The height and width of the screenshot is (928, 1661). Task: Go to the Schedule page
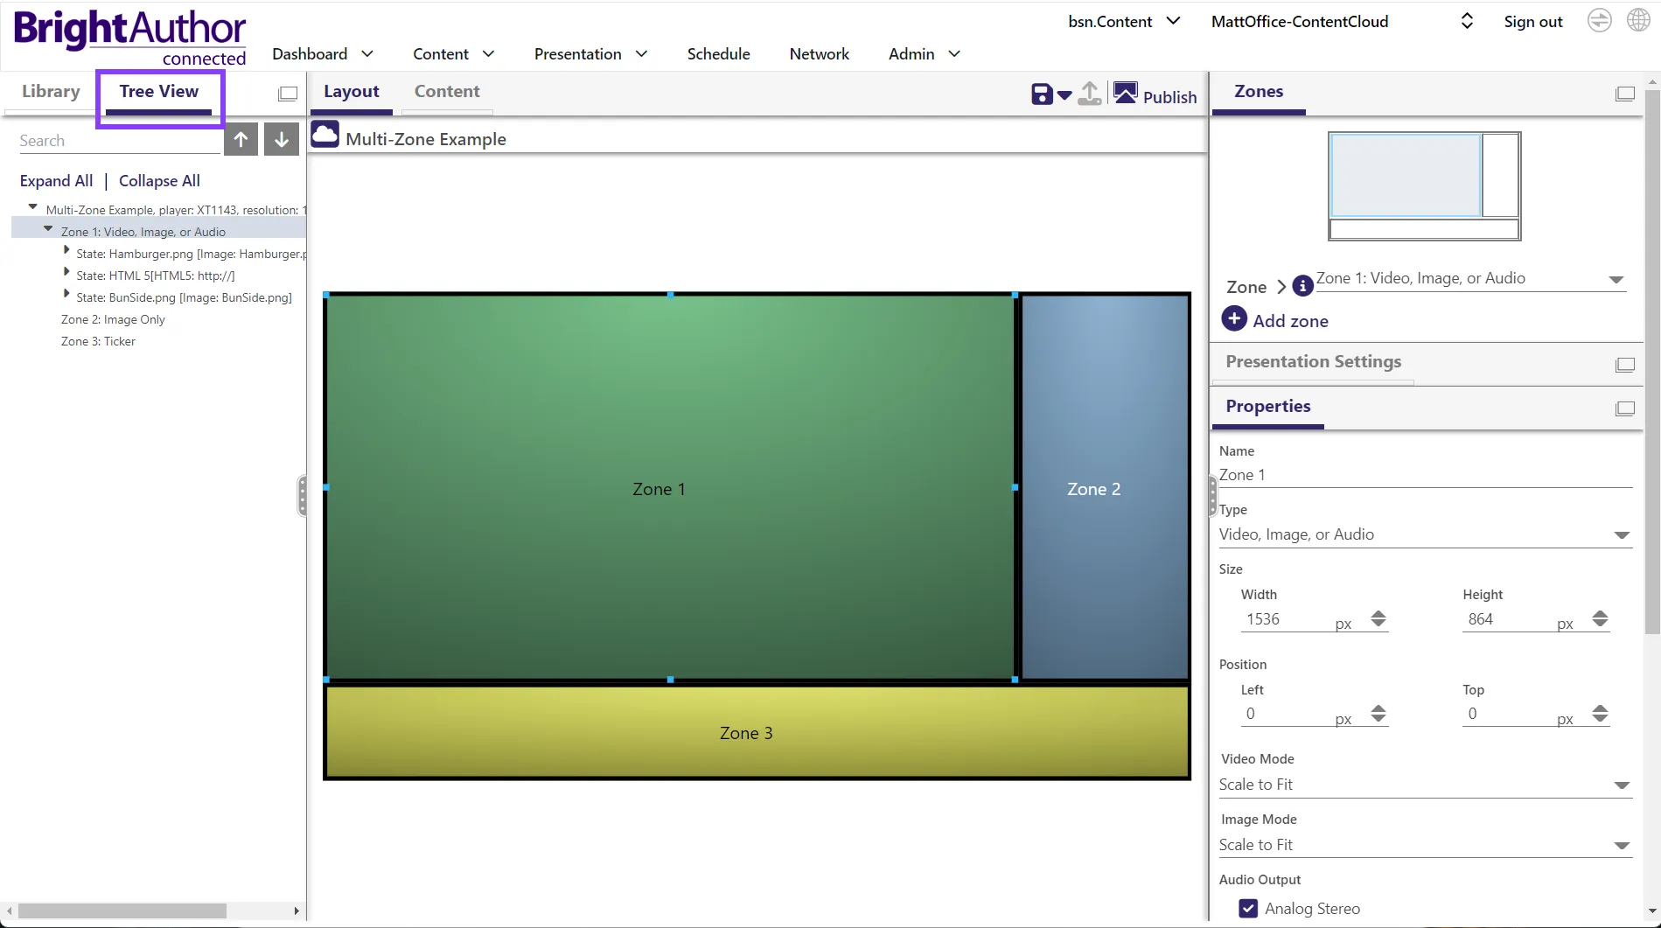pos(718,54)
